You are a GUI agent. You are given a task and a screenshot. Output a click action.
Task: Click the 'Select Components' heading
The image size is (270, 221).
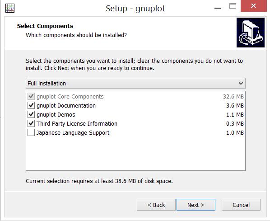tap(45, 26)
